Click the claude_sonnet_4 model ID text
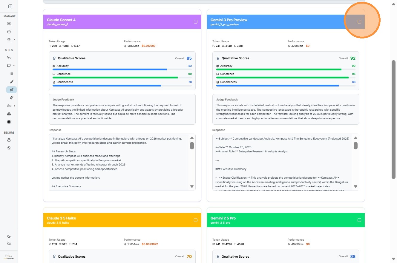Viewport: 397px width, 263px height. point(57,24)
